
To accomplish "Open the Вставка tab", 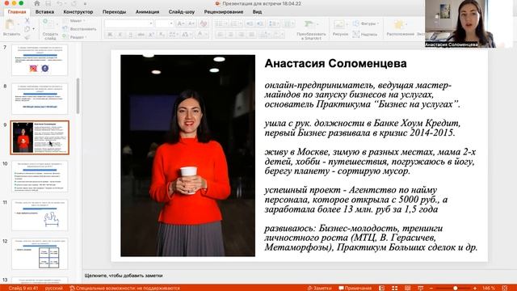I will (x=44, y=12).
